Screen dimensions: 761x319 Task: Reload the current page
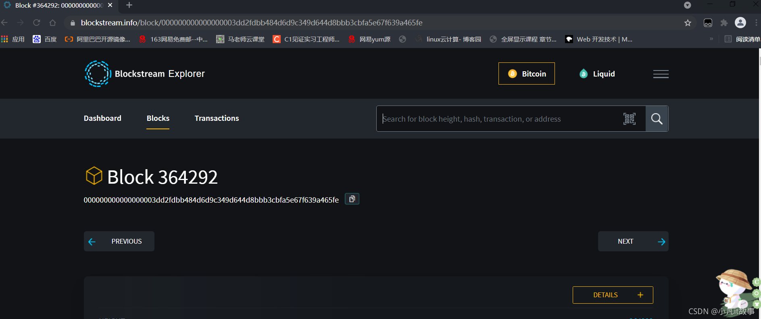pos(37,23)
